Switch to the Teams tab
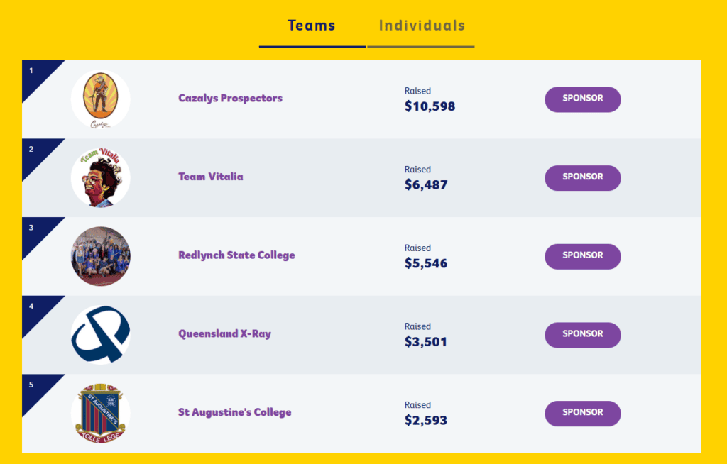Image resolution: width=727 pixels, height=464 pixels. [312, 26]
